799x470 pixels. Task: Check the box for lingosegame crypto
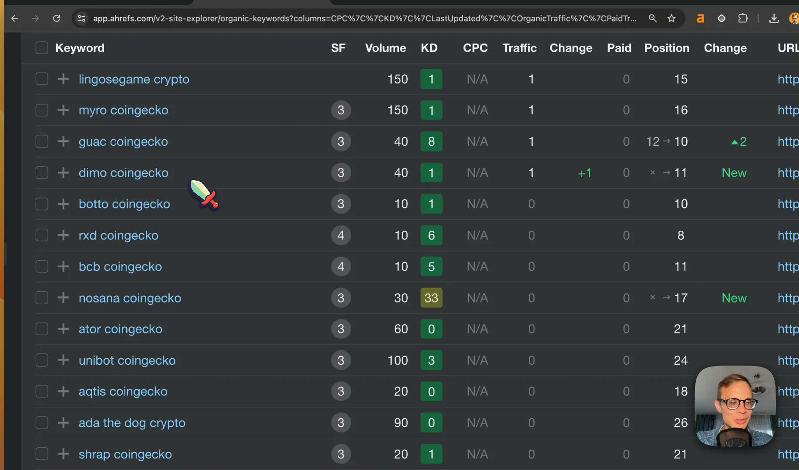[x=42, y=79]
